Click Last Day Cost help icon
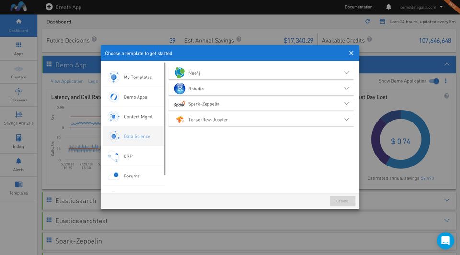Image resolution: width=460 pixels, height=255 pixels. (x=447, y=96)
